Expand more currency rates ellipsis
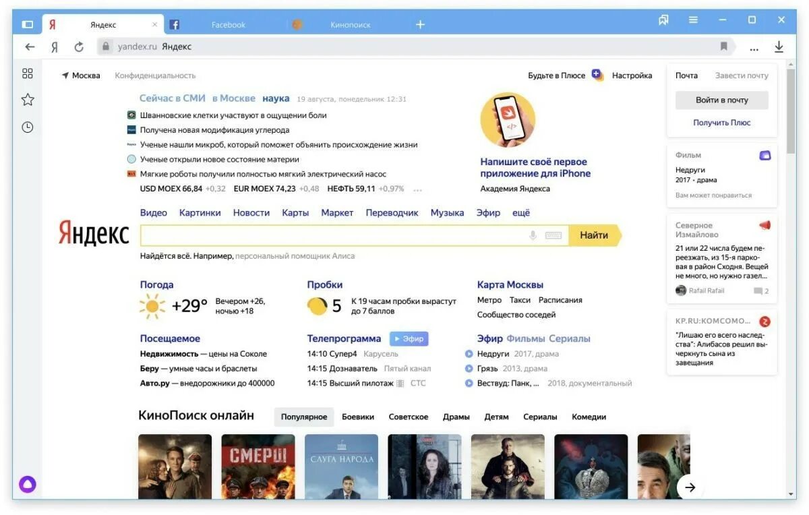809x515 pixels. pyautogui.click(x=418, y=189)
